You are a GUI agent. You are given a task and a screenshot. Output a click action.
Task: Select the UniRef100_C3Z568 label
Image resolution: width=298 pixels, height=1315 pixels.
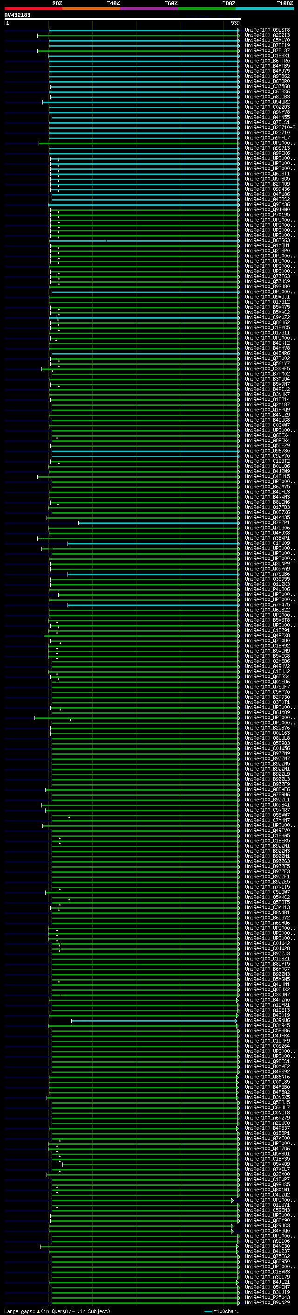(x=267, y=86)
